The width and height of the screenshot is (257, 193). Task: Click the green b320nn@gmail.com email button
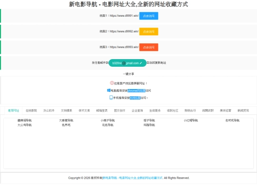point(128,63)
